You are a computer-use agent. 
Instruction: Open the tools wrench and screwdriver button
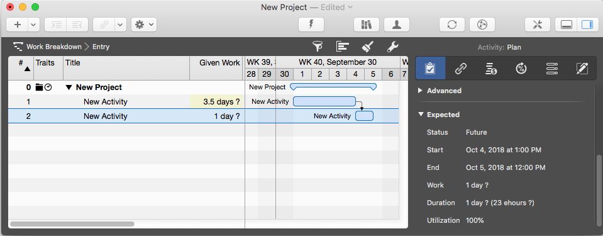click(537, 25)
